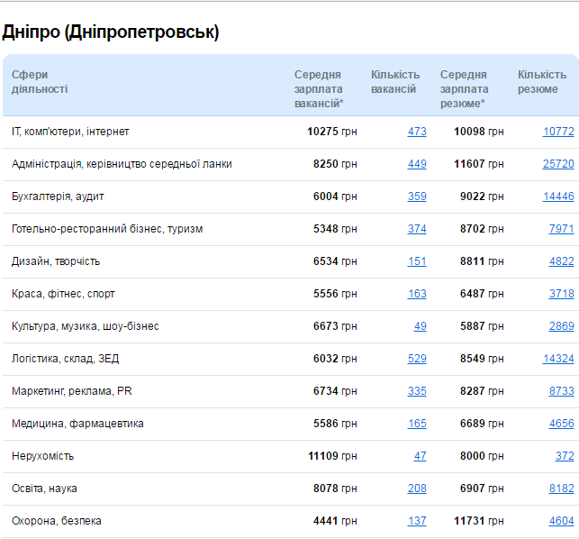Click the '6673 грн' salary for Культура
This screenshot has height=539, width=579.
coord(335,326)
